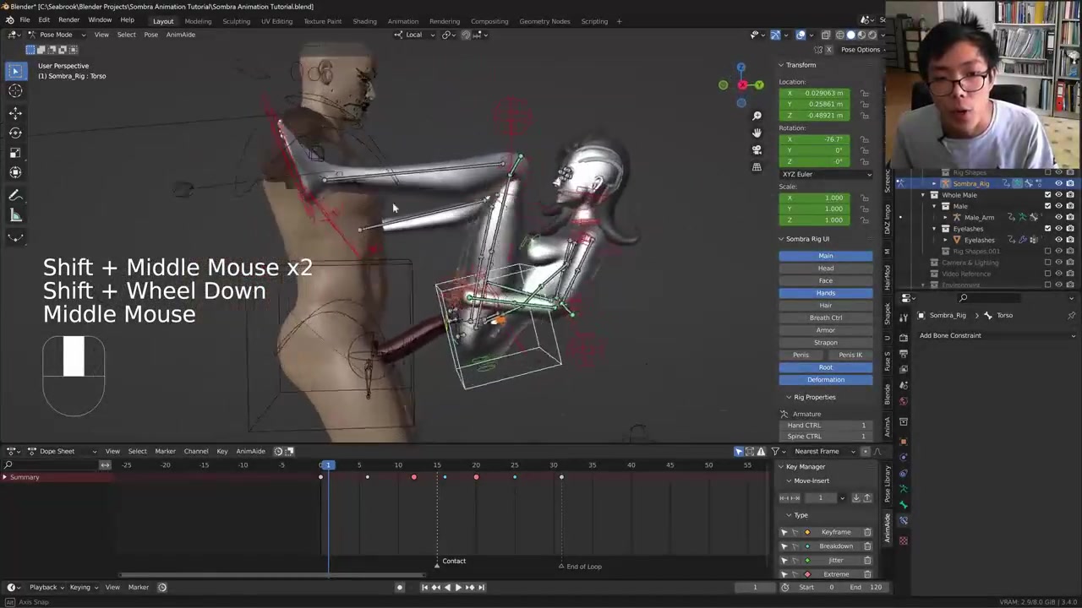This screenshot has width=1082, height=608.
Task: Hide Sombra_Rig using its eye icon
Action: (x=1058, y=183)
